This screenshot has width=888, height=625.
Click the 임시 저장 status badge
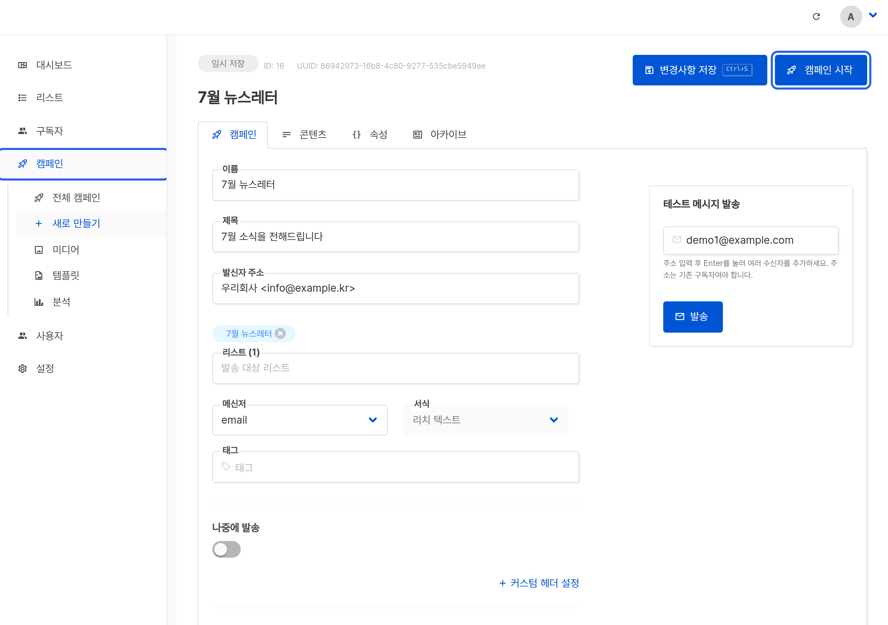pyautogui.click(x=228, y=64)
